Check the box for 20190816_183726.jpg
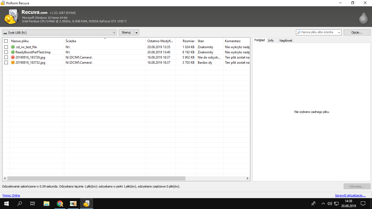 [x=6, y=57]
